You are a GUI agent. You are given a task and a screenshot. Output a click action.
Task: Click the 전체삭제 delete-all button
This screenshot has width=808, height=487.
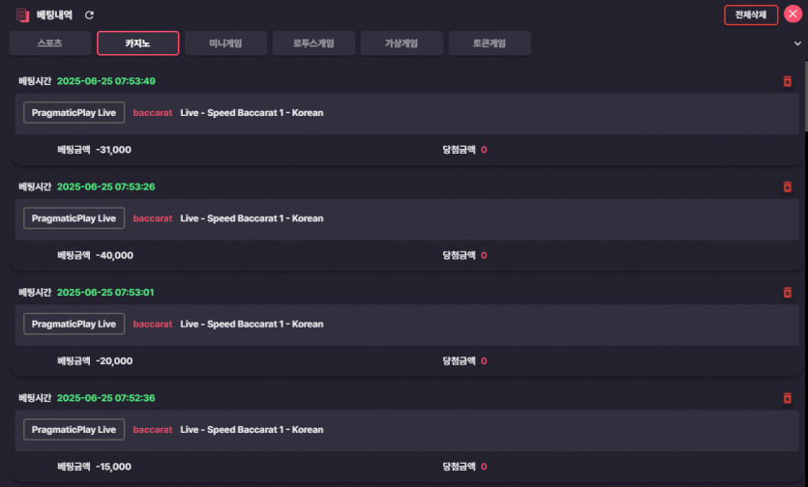coord(751,14)
